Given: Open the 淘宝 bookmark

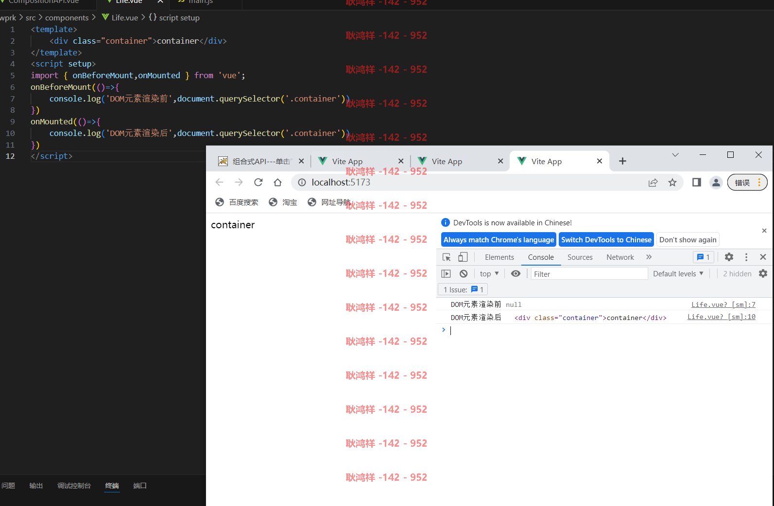Looking at the screenshot, I should click(x=283, y=202).
